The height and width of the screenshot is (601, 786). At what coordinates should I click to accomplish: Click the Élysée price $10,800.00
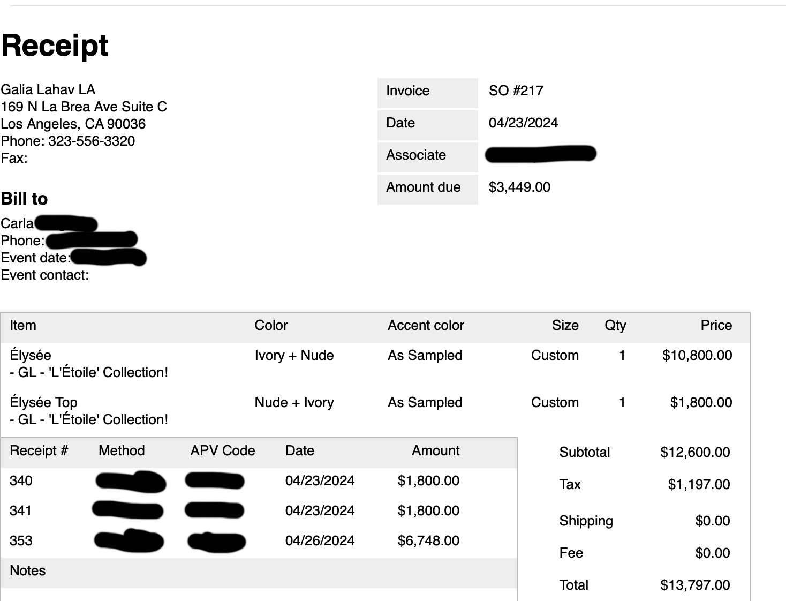[697, 355]
